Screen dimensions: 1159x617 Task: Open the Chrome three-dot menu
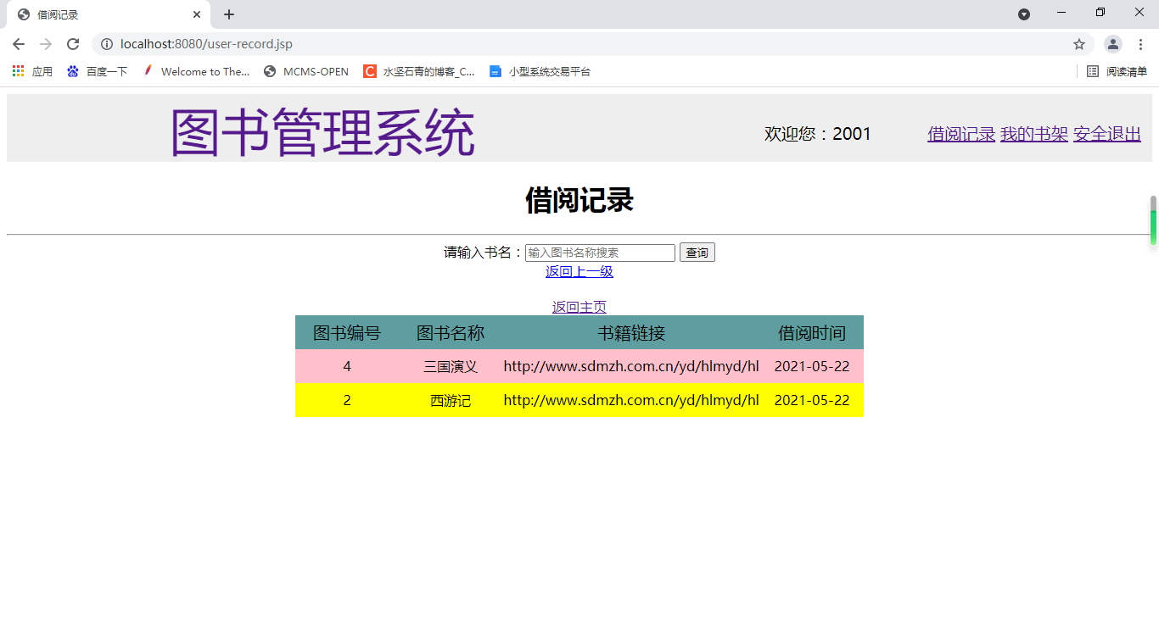point(1140,44)
